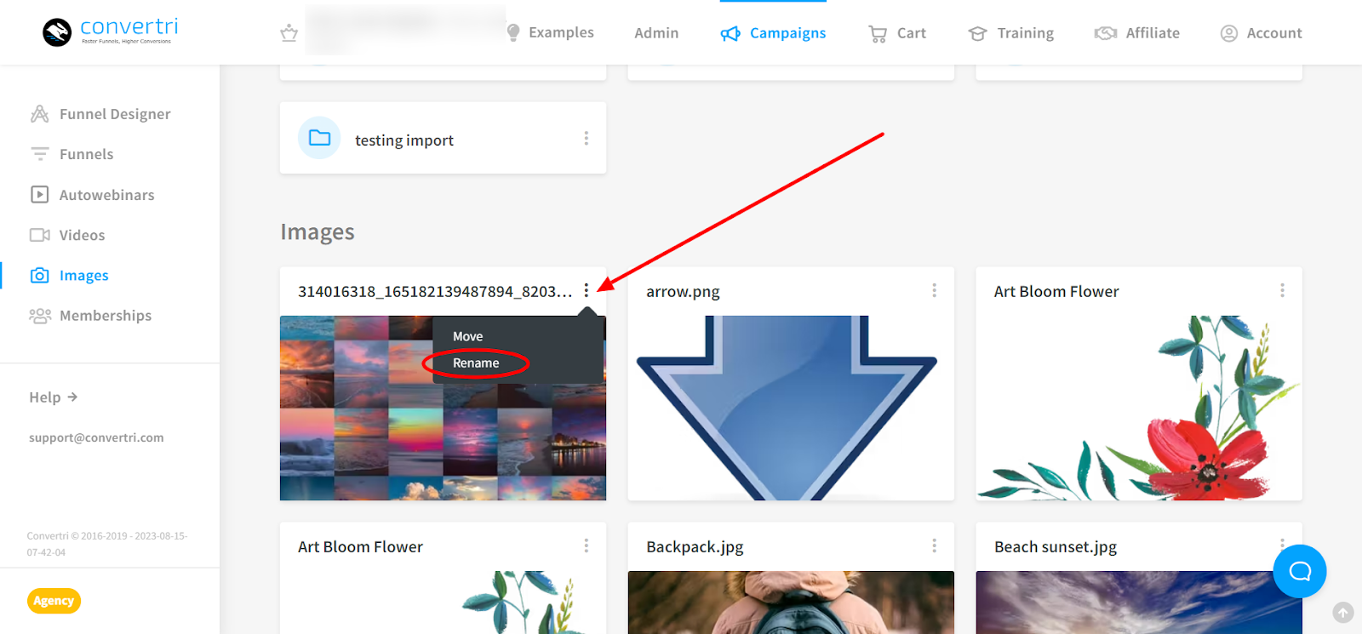
Task: Click the Funnel Designer sidebar icon
Action: coord(40,114)
